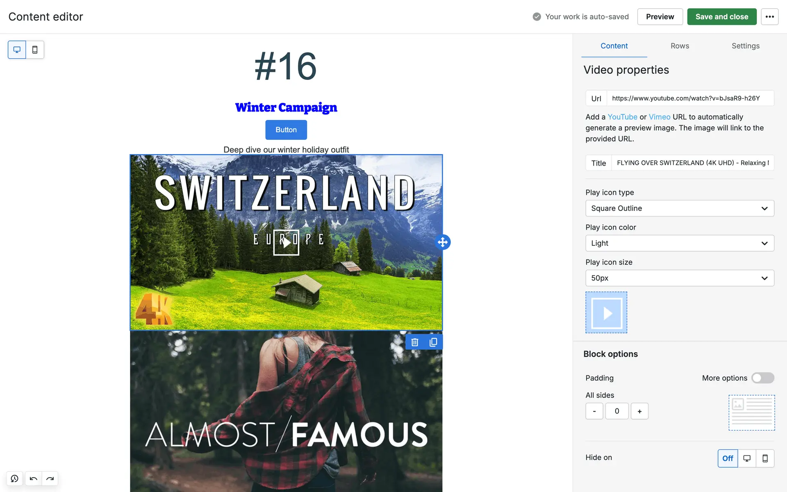
Task: Click the Save and close button
Action: coord(722,17)
